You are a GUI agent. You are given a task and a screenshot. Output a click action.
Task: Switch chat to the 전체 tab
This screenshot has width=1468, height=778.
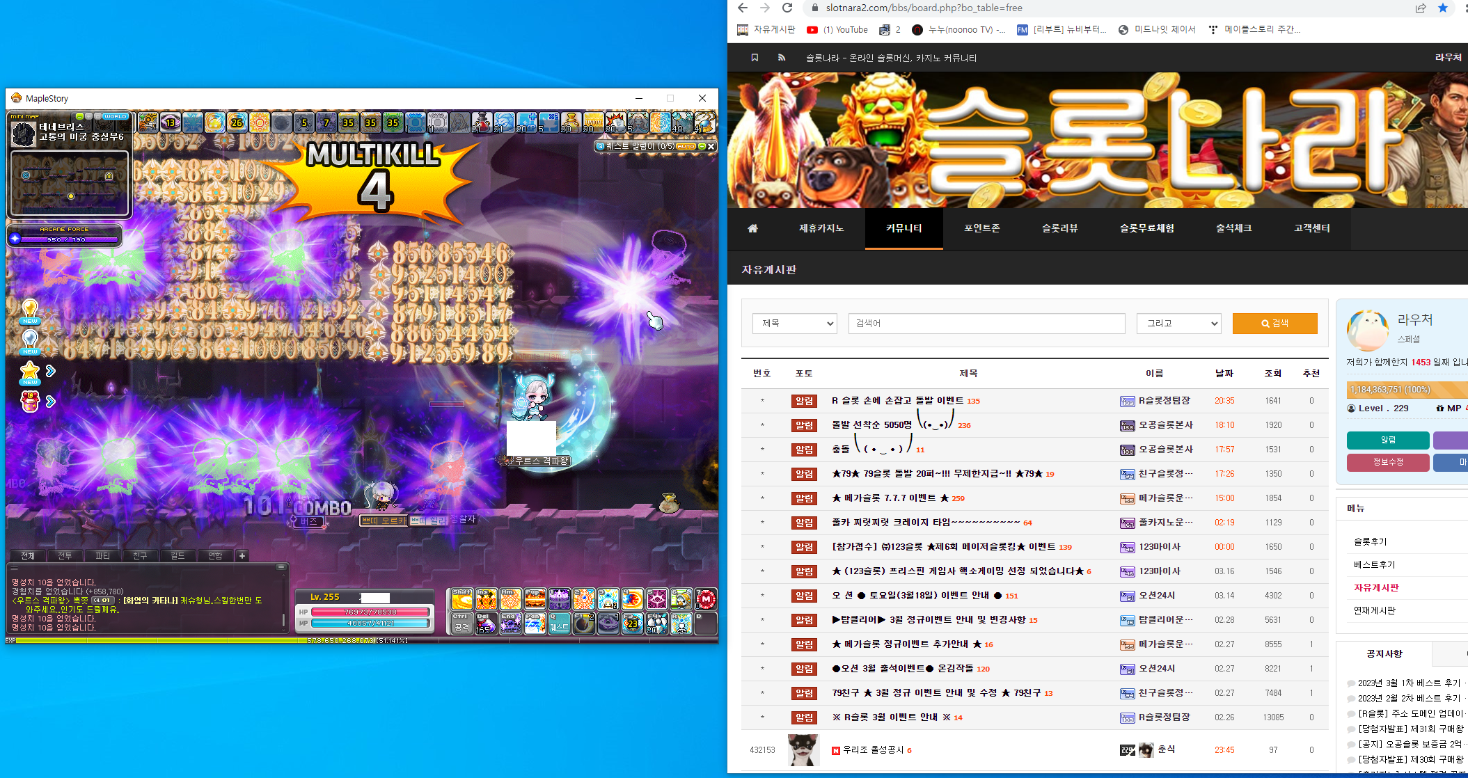28,555
